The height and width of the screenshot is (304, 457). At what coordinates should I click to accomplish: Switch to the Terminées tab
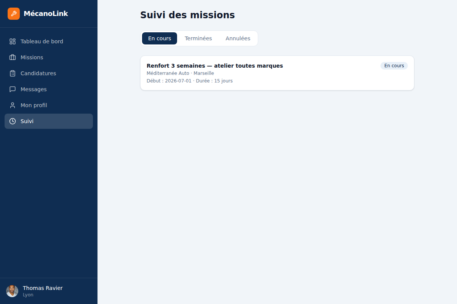198,38
